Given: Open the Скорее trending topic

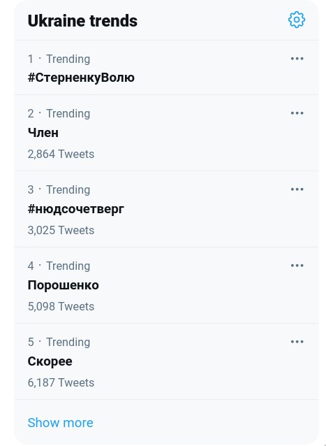Looking at the screenshot, I should [50, 361].
